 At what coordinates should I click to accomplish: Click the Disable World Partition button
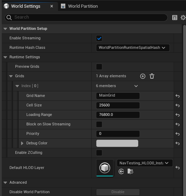coord(118,192)
